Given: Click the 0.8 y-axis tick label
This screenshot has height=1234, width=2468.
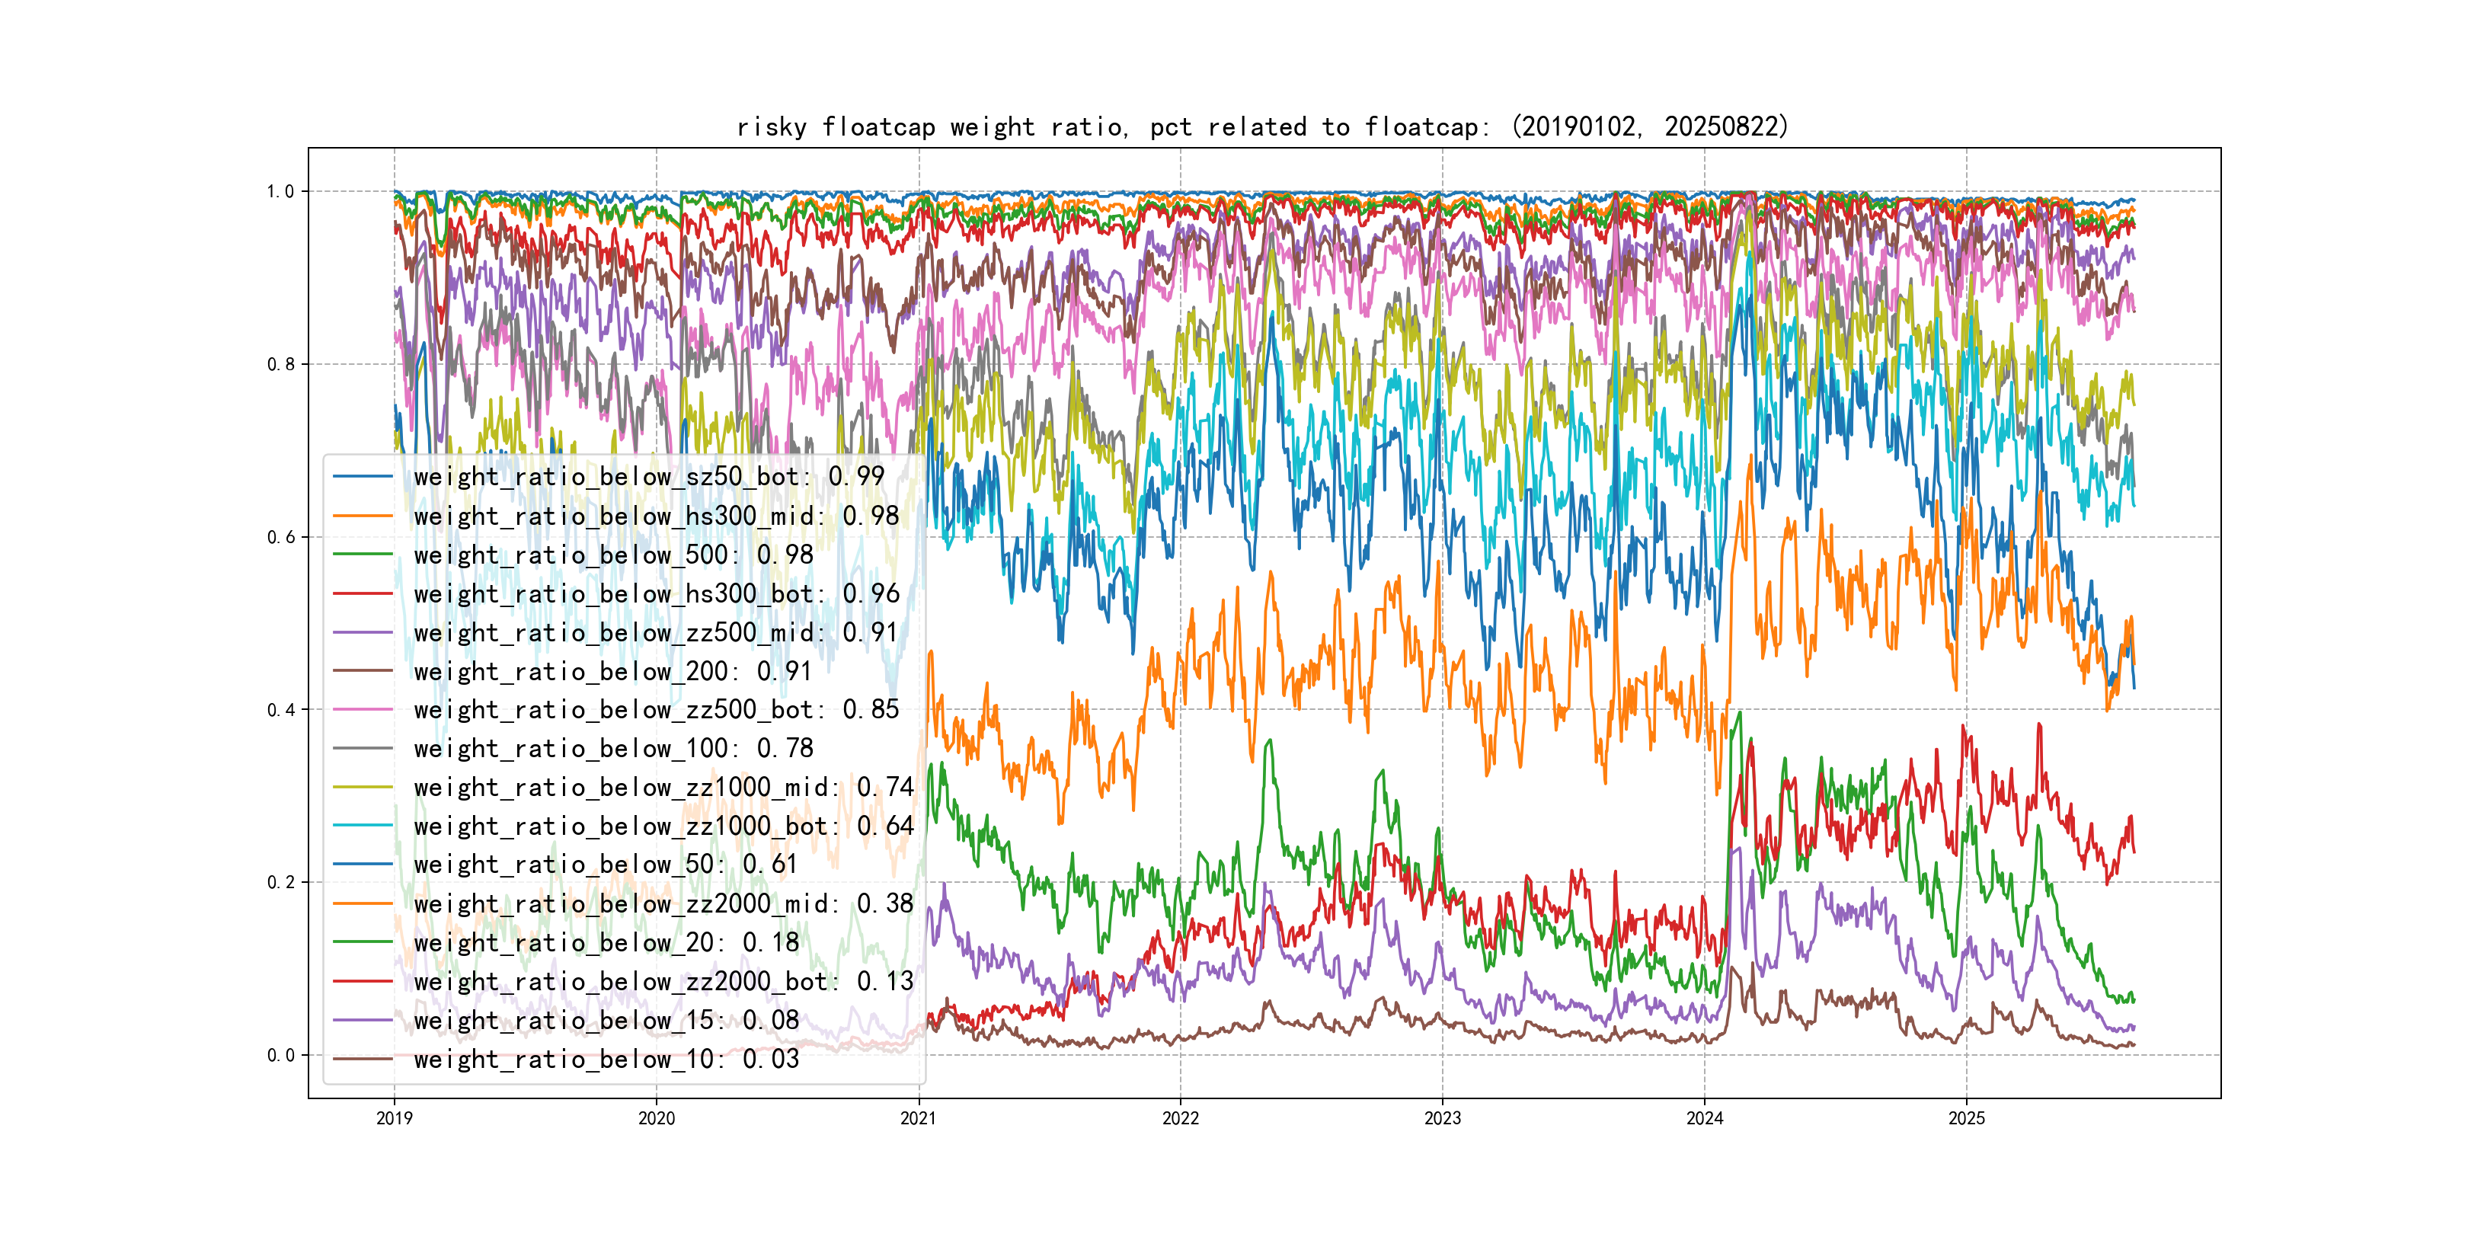Looking at the screenshot, I should click(281, 364).
